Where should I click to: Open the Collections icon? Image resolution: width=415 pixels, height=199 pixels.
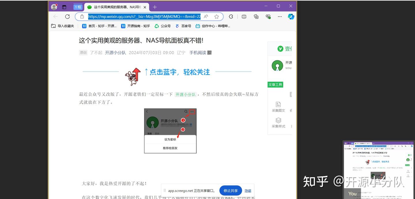[256, 17]
